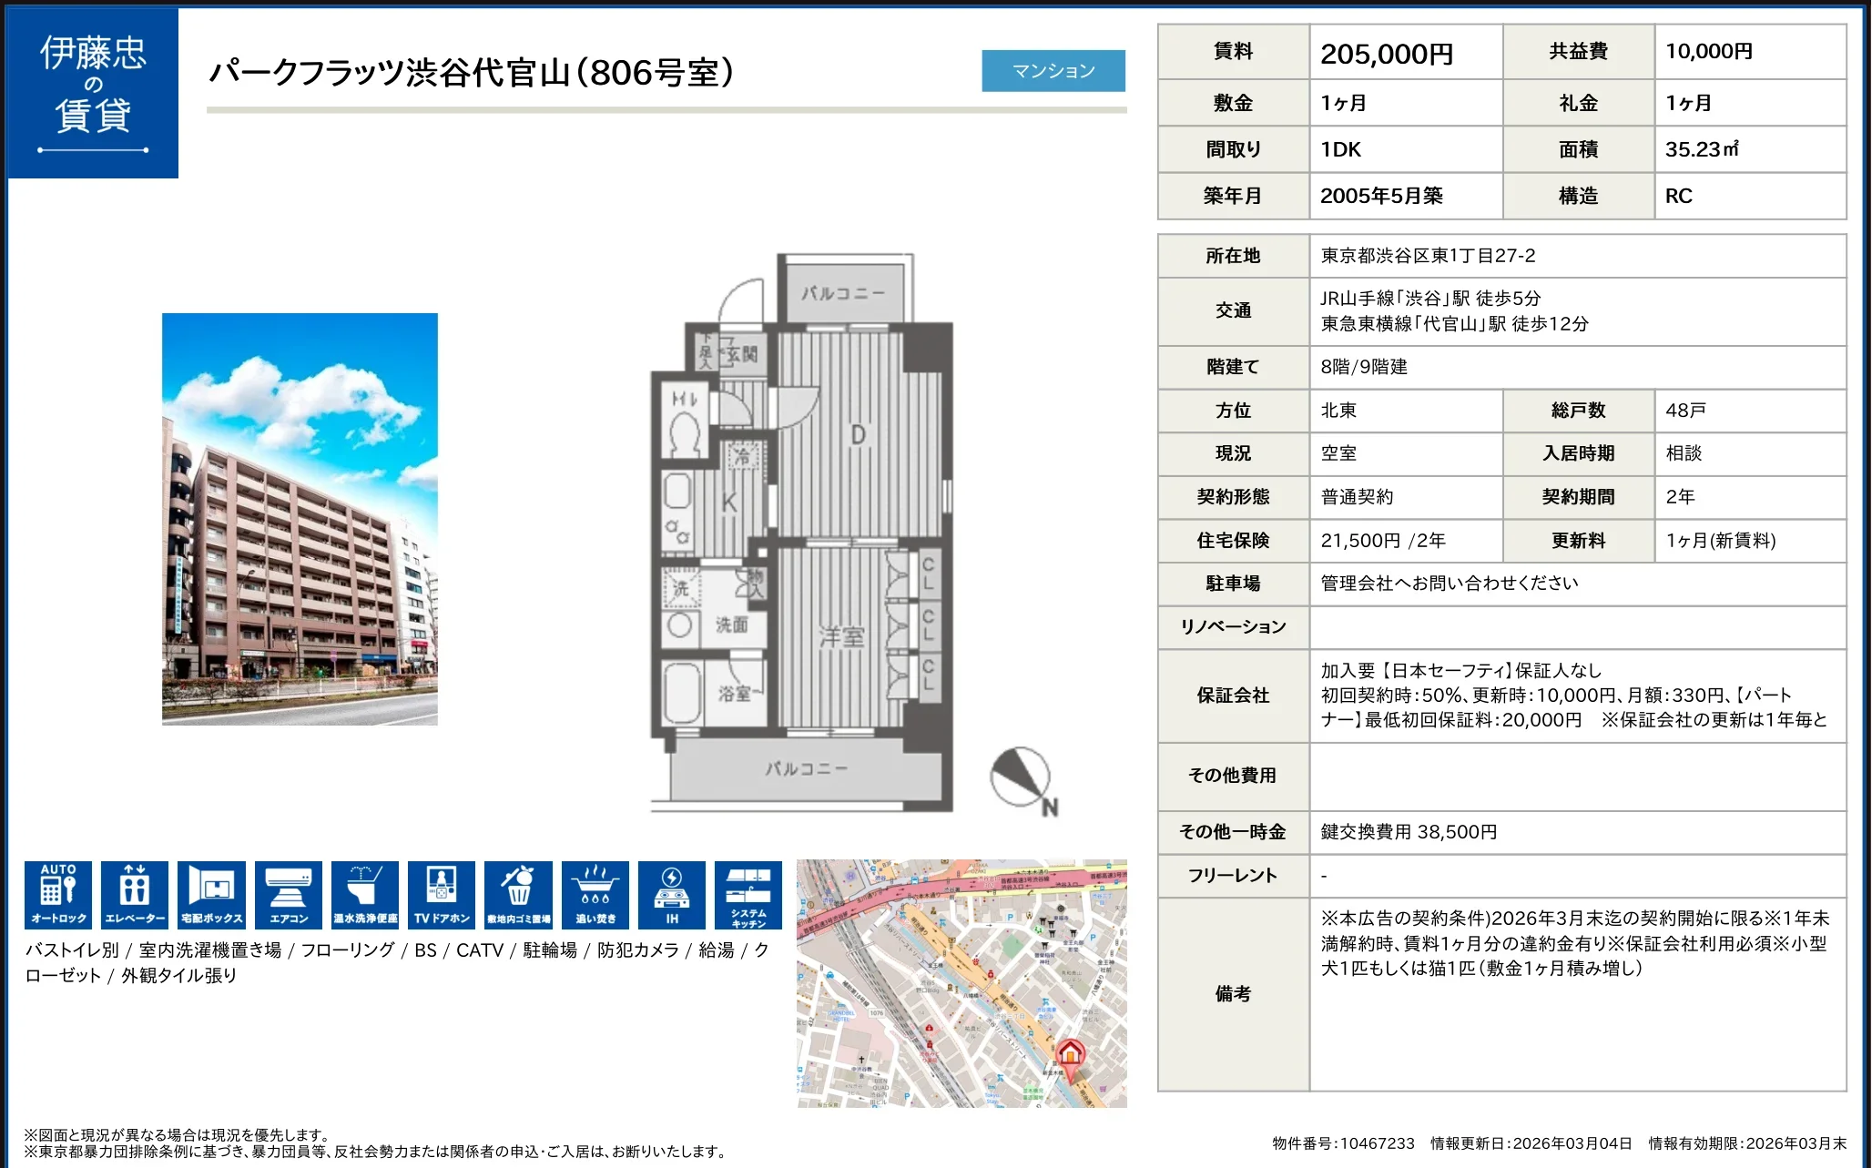Click the エアコン (air conditioner) icon

288,894
